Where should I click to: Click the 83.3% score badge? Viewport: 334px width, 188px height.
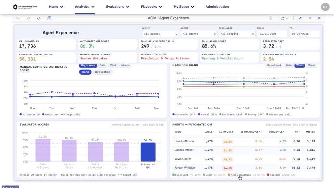[x=227, y=142]
